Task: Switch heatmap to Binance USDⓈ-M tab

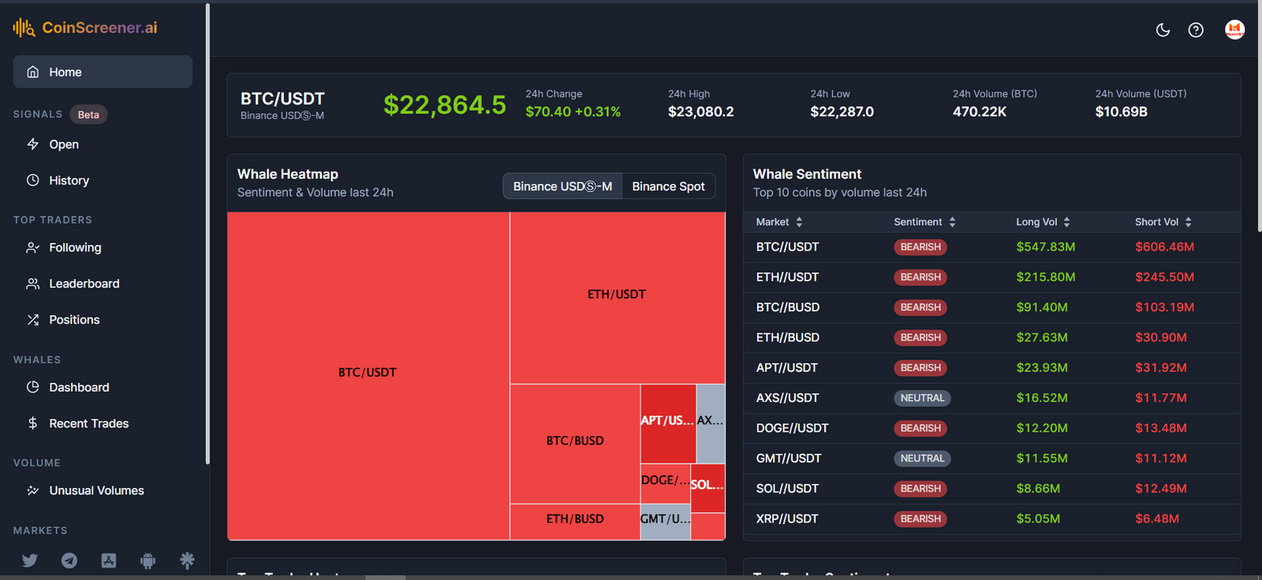Action: pyautogui.click(x=562, y=186)
